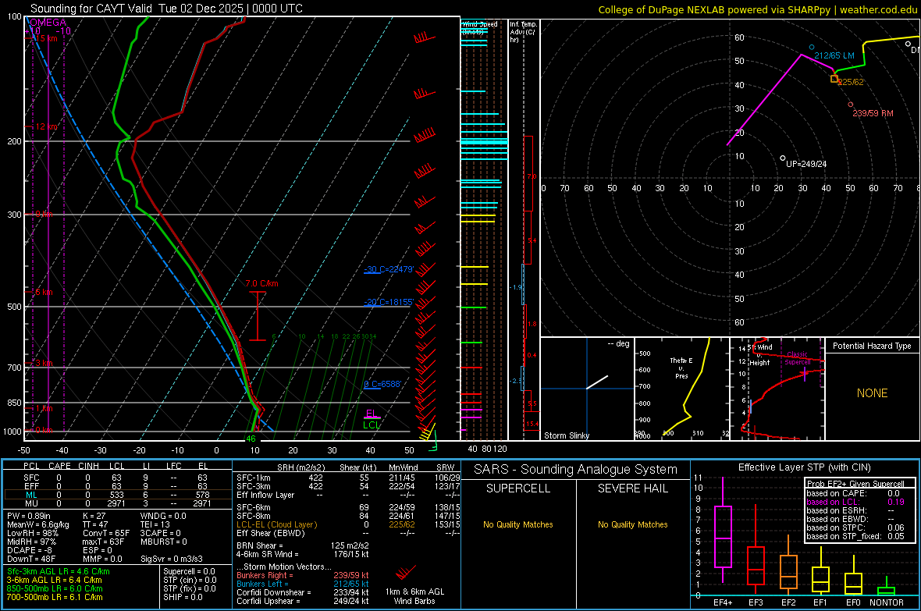921x611 pixels.
Task: Click the 'Supercell = 0.0' composite value
Action: pos(189,571)
